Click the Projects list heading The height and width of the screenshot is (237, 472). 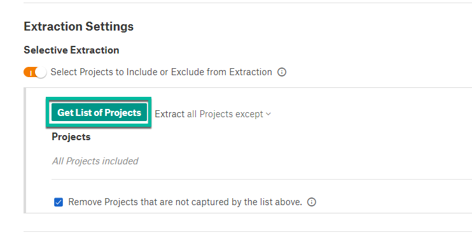[71, 137]
